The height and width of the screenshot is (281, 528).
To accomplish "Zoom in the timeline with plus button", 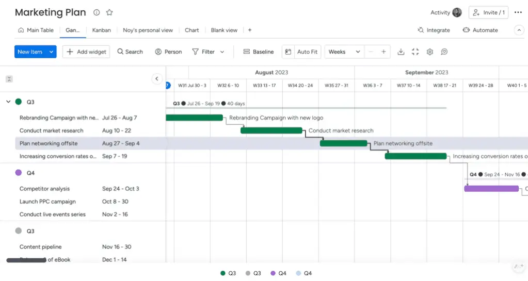I will tap(383, 52).
